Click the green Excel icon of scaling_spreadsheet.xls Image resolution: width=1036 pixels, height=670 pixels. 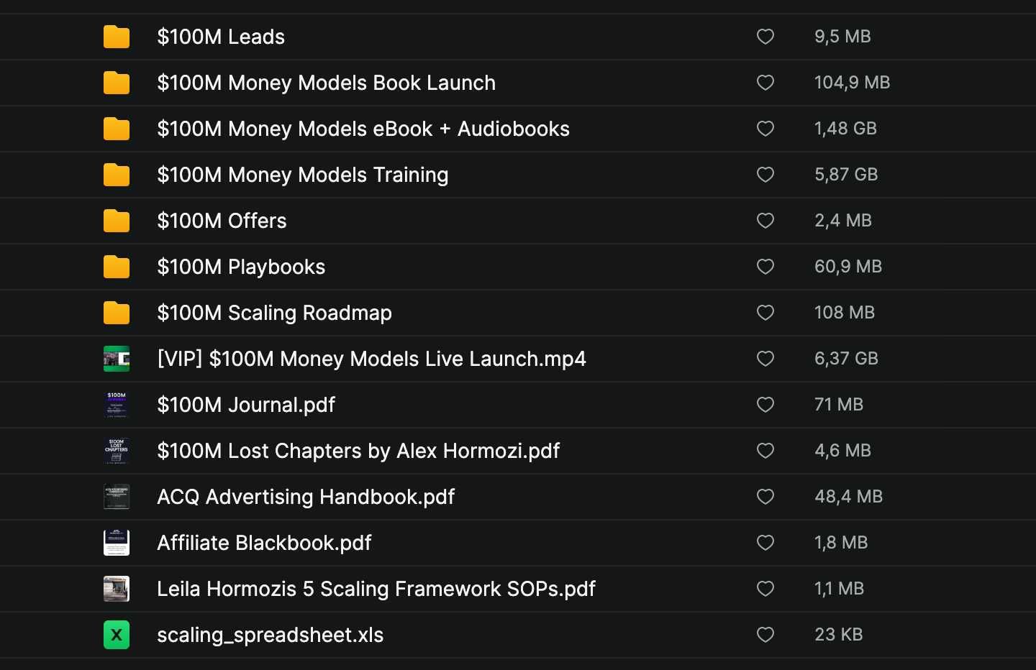117,635
